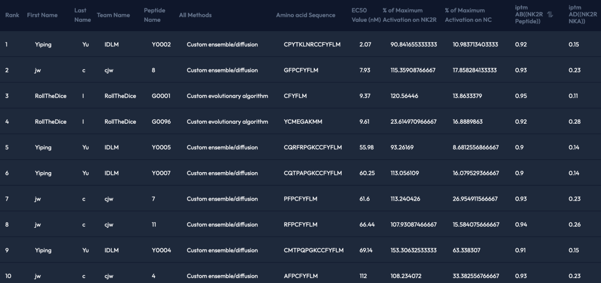This screenshot has width=601, height=283.
Task: Click the EC50 value 112 in row ten
Action: [364, 276]
